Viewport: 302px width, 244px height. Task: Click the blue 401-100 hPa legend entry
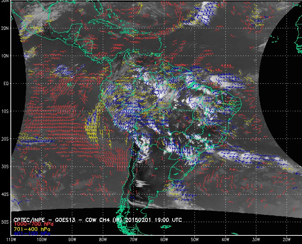32,234
